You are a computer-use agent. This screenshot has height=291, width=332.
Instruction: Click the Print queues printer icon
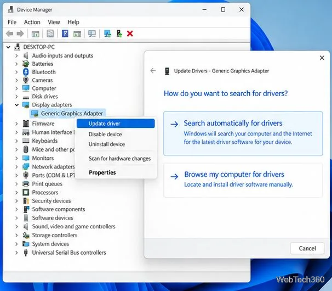[26, 184]
